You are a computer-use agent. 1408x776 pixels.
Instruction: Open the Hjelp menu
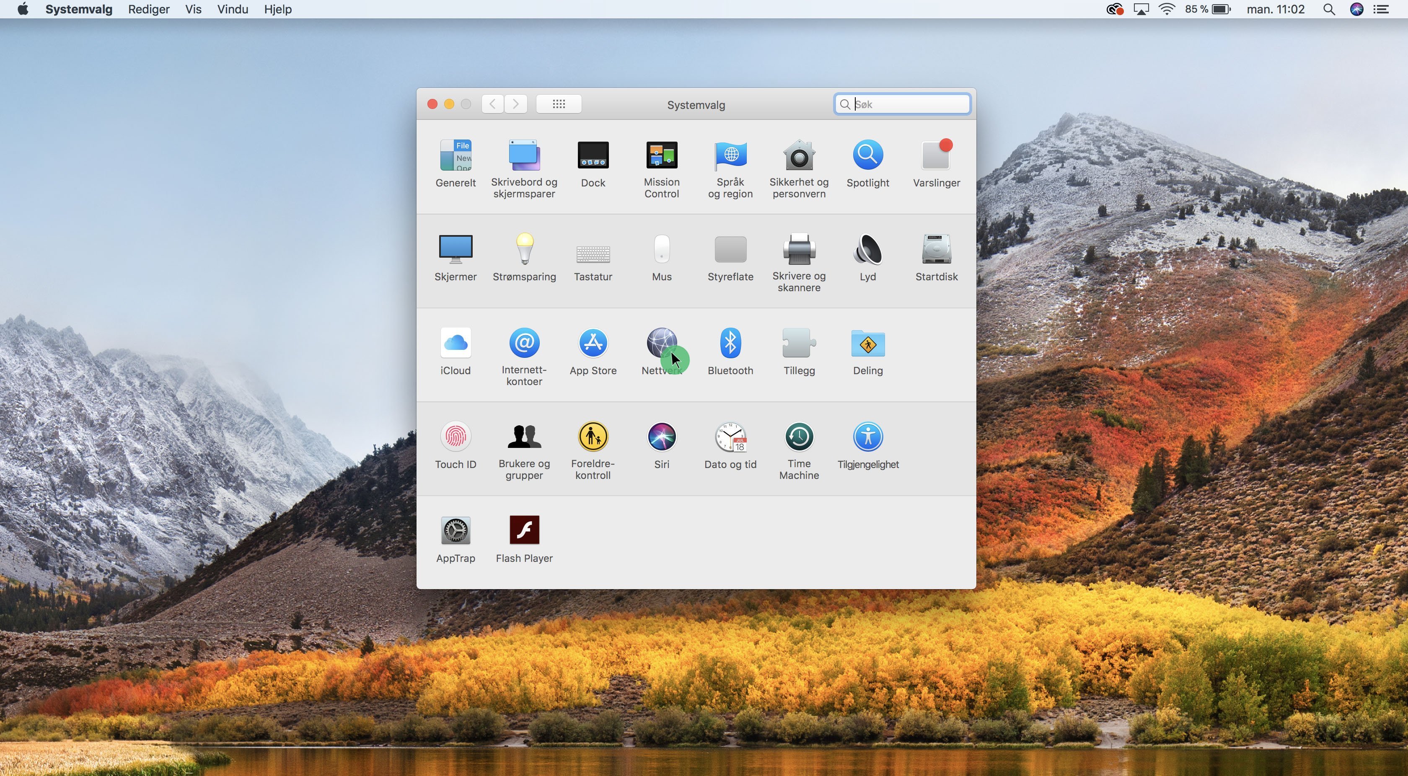(278, 9)
